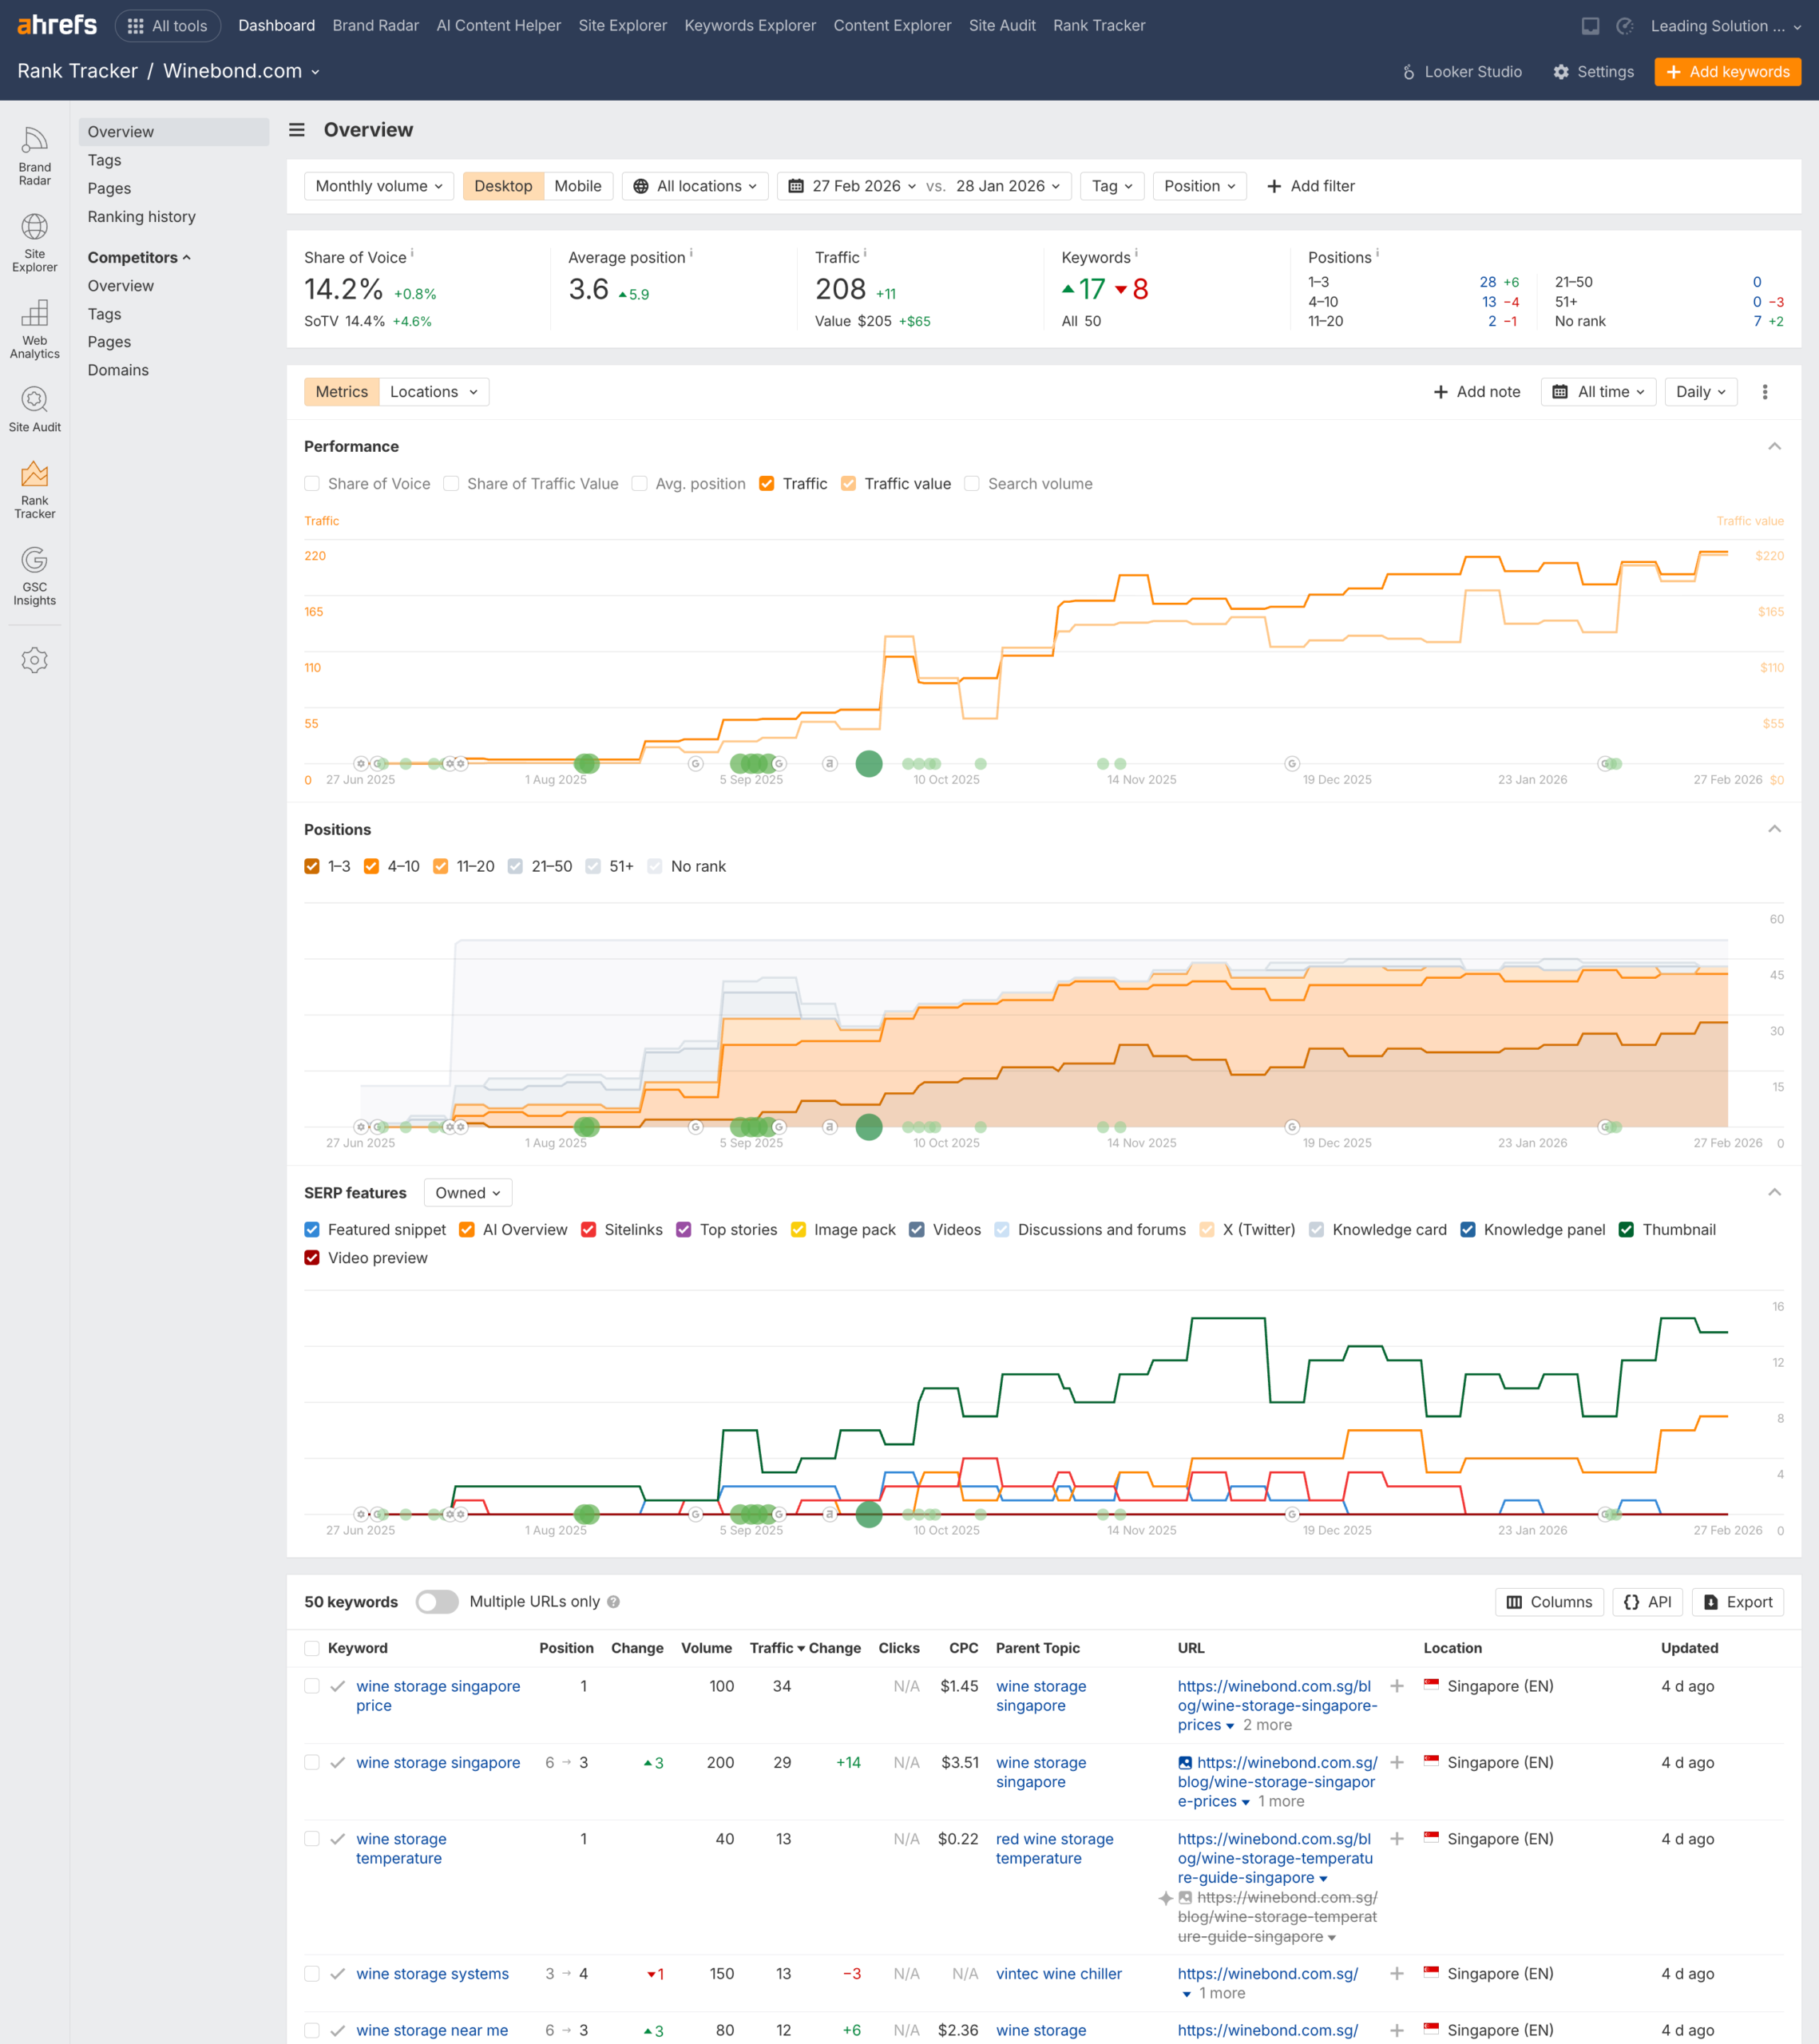Image resolution: width=1819 pixels, height=2044 pixels.
Task: Open Keywords Explorer in top menu
Action: coord(750,26)
